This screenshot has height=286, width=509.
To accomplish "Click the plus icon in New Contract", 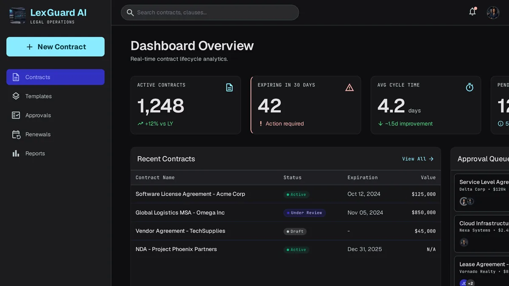I will pos(29,47).
